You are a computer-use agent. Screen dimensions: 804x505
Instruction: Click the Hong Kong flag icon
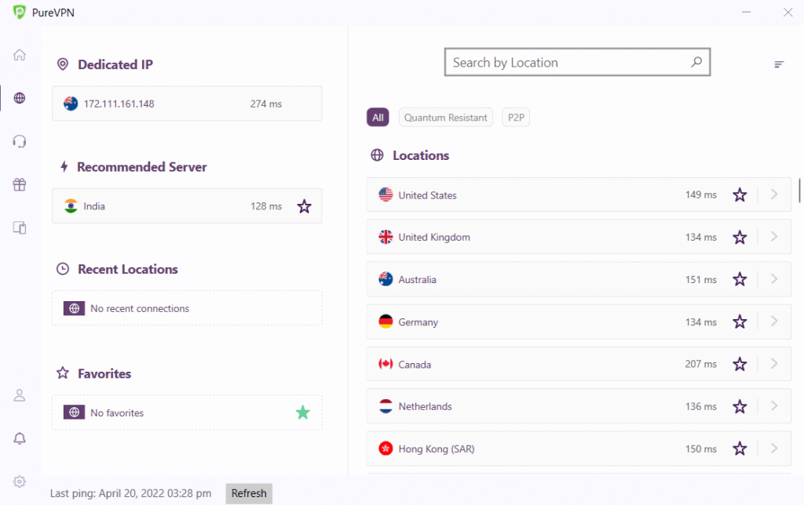click(x=386, y=449)
